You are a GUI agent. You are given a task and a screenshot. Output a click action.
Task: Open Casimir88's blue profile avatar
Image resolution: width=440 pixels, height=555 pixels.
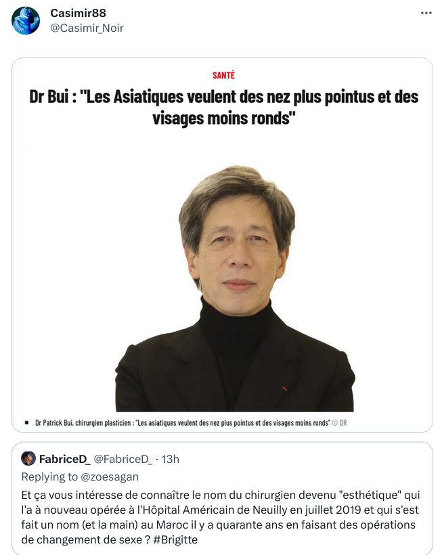point(26,20)
